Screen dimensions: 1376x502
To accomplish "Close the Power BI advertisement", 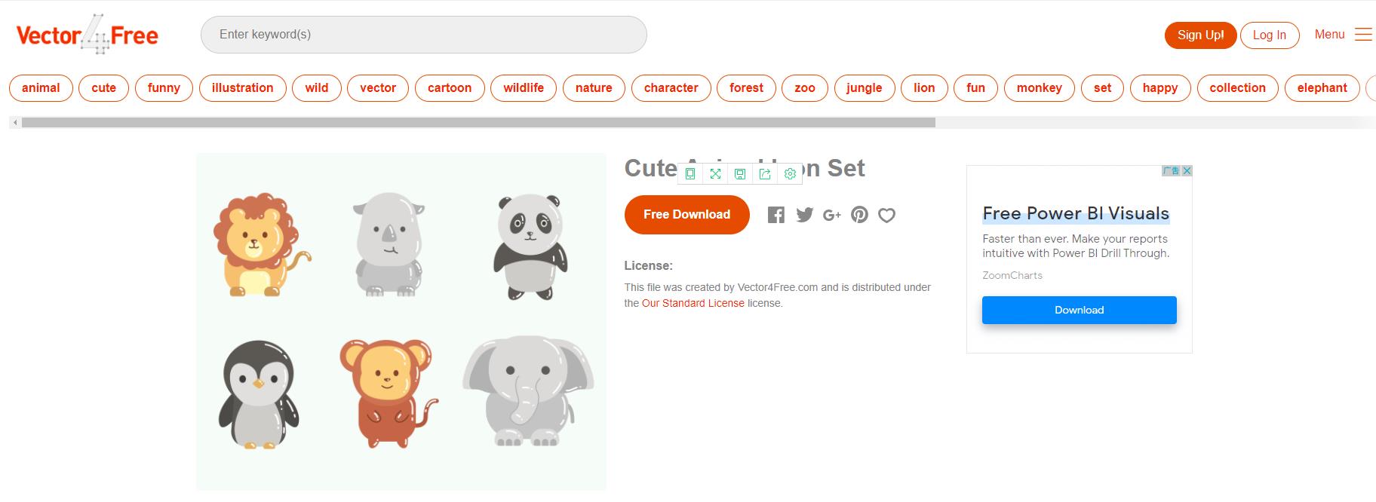I will [x=1187, y=171].
